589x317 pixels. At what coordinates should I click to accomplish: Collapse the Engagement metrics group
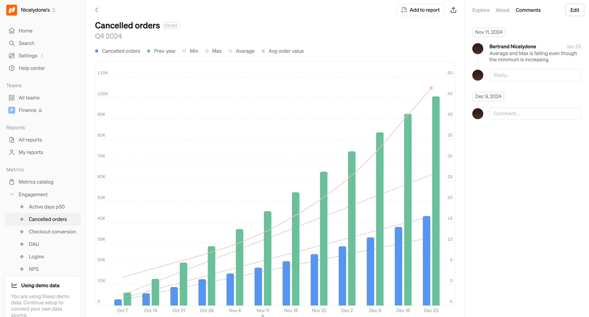[x=12, y=194]
